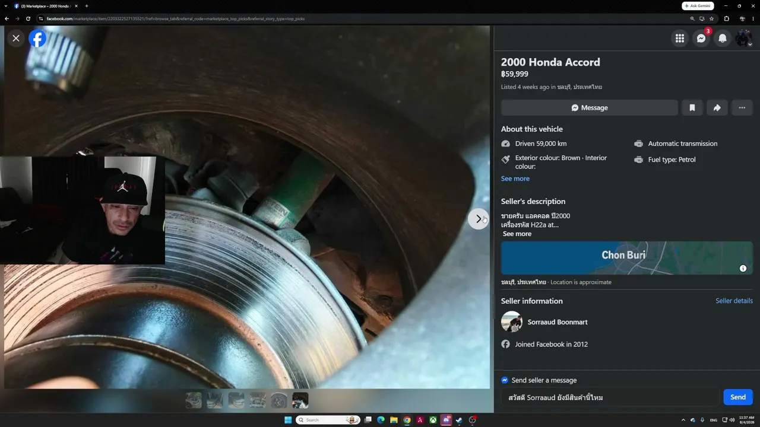Click the Facebook logo icon
Viewport: 760px width, 427px height.
point(37,39)
